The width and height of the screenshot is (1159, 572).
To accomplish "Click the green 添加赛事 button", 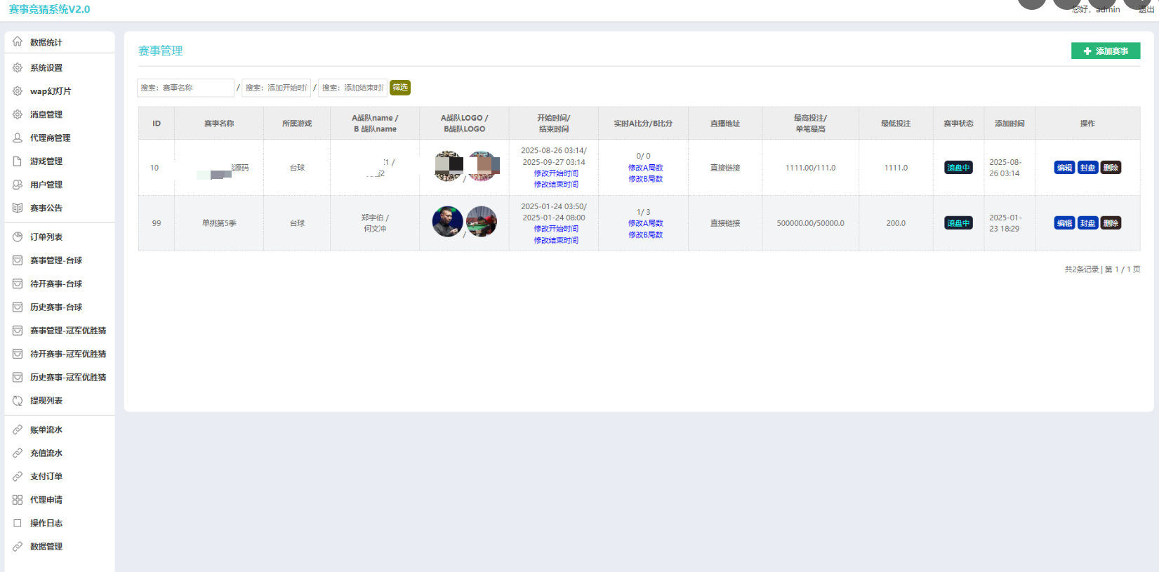I will pos(1105,51).
